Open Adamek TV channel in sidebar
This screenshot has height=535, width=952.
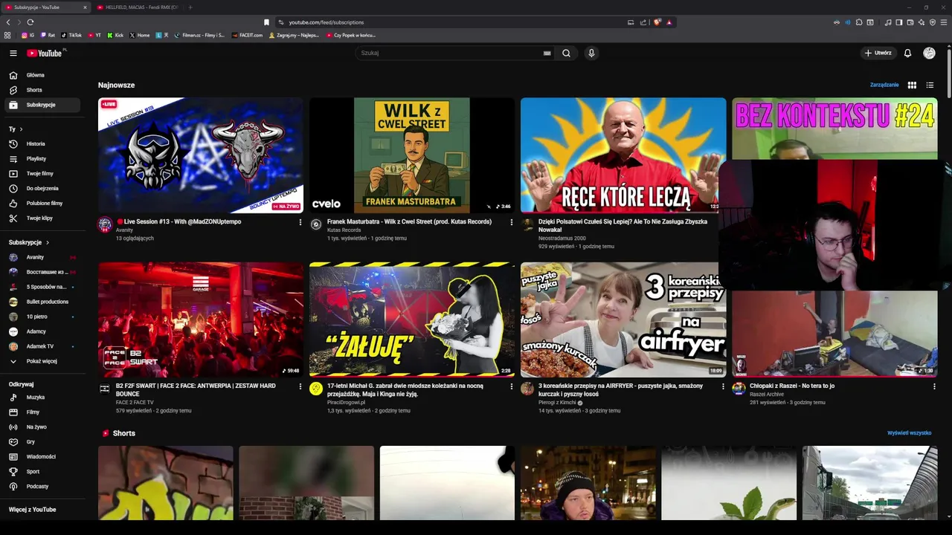pyautogui.click(x=43, y=346)
